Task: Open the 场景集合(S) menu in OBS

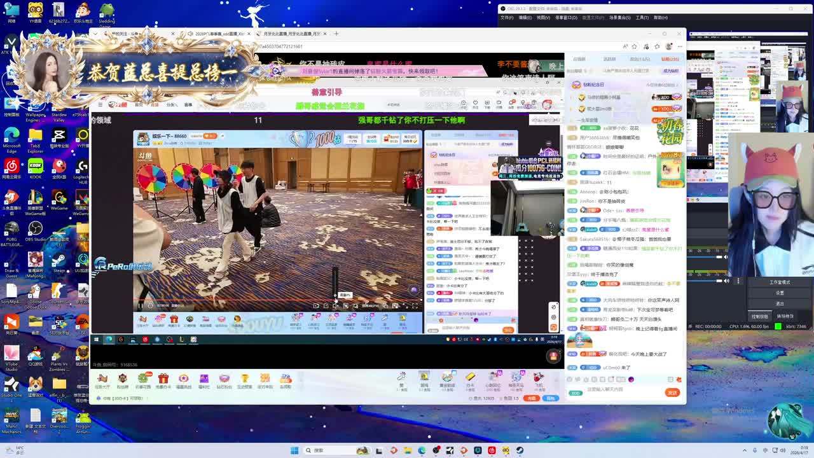Action: pyautogui.click(x=619, y=18)
